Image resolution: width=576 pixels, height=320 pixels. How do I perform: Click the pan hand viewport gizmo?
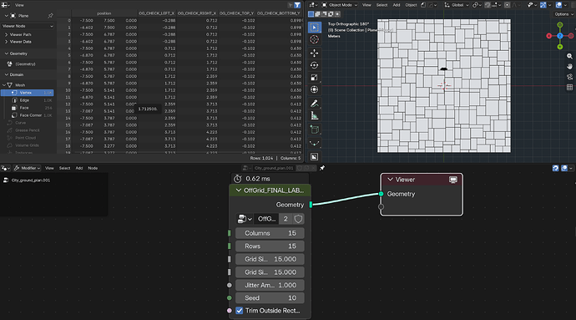click(x=569, y=67)
